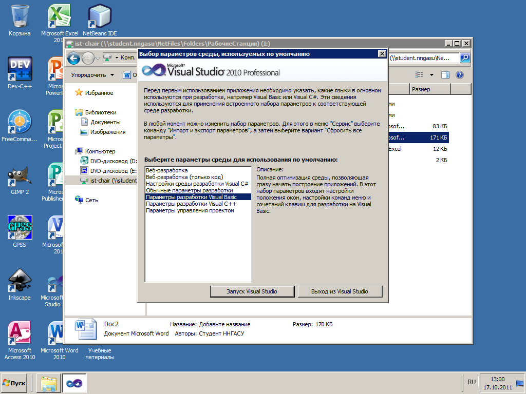
Task: Select the highlighted 171 КБ file row
Action: pyautogui.click(x=418, y=137)
